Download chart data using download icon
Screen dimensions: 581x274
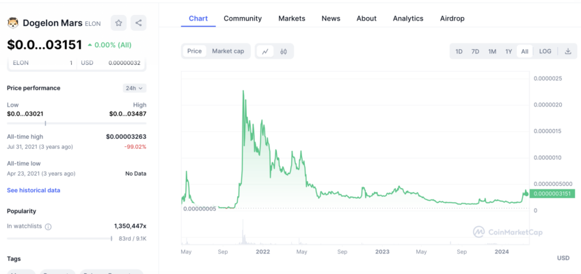tap(567, 51)
